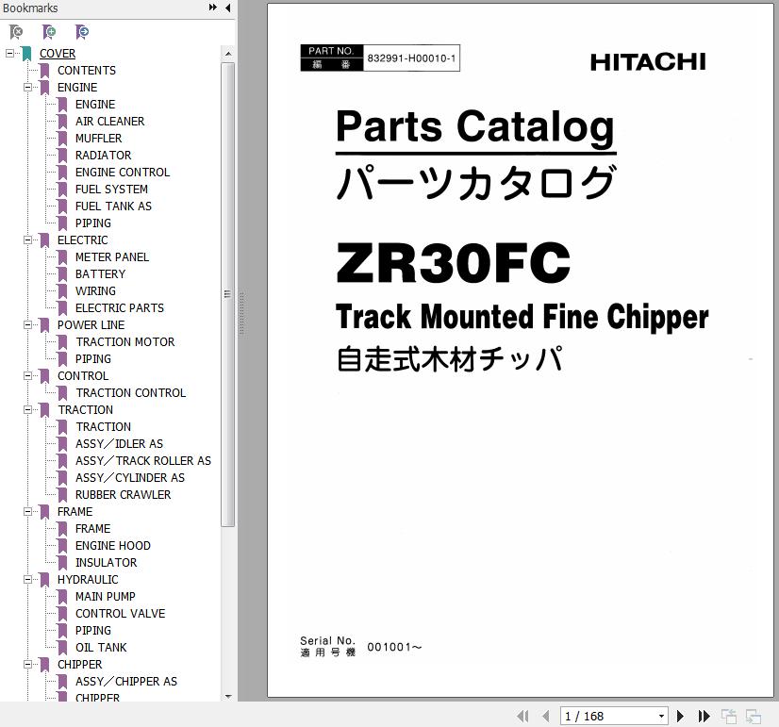Image resolution: width=779 pixels, height=727 pixels.
Task: Click the bookmark icon beside ENGINE HOOD
Action: 62,546
